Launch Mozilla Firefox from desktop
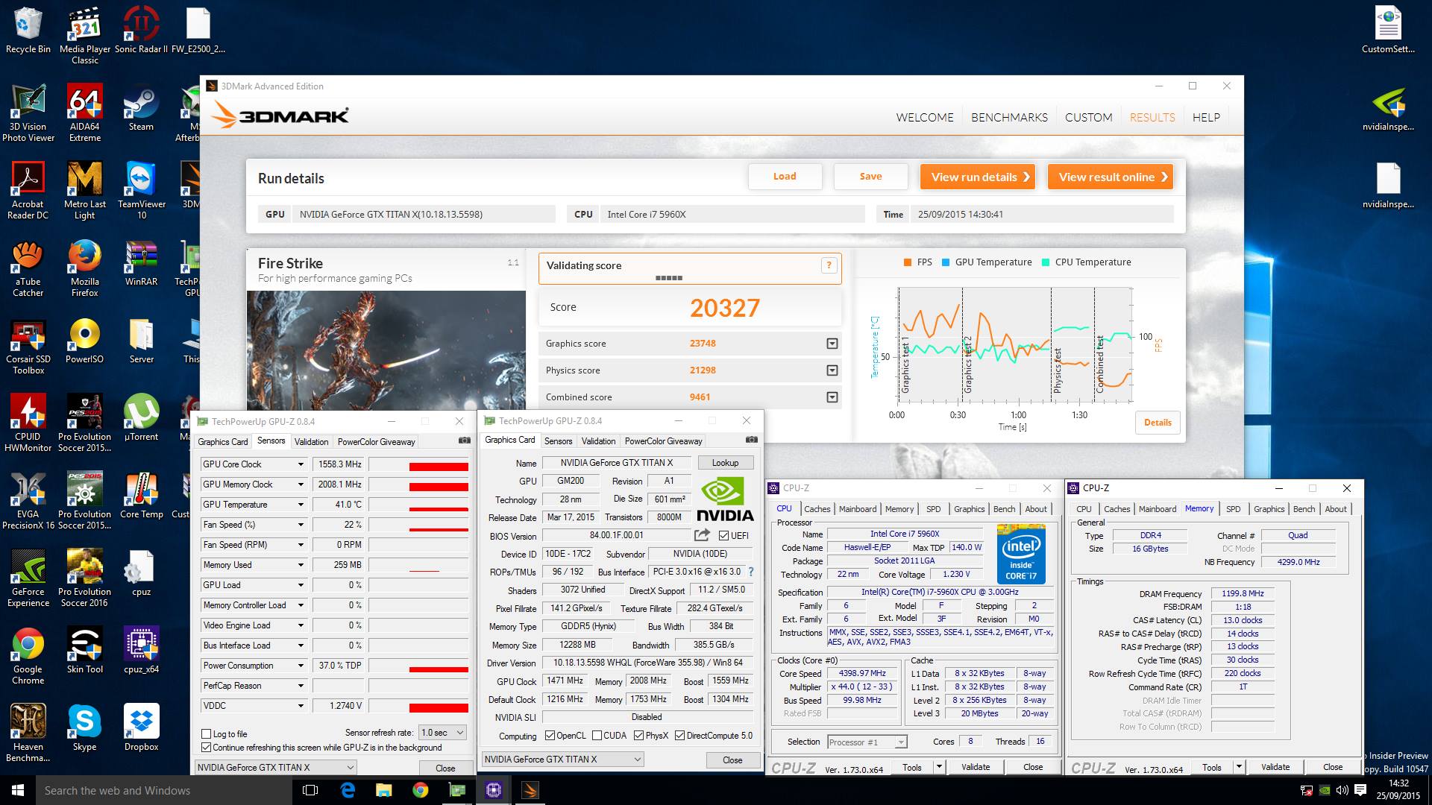1432x805 pixels. (x=84, y=268)
